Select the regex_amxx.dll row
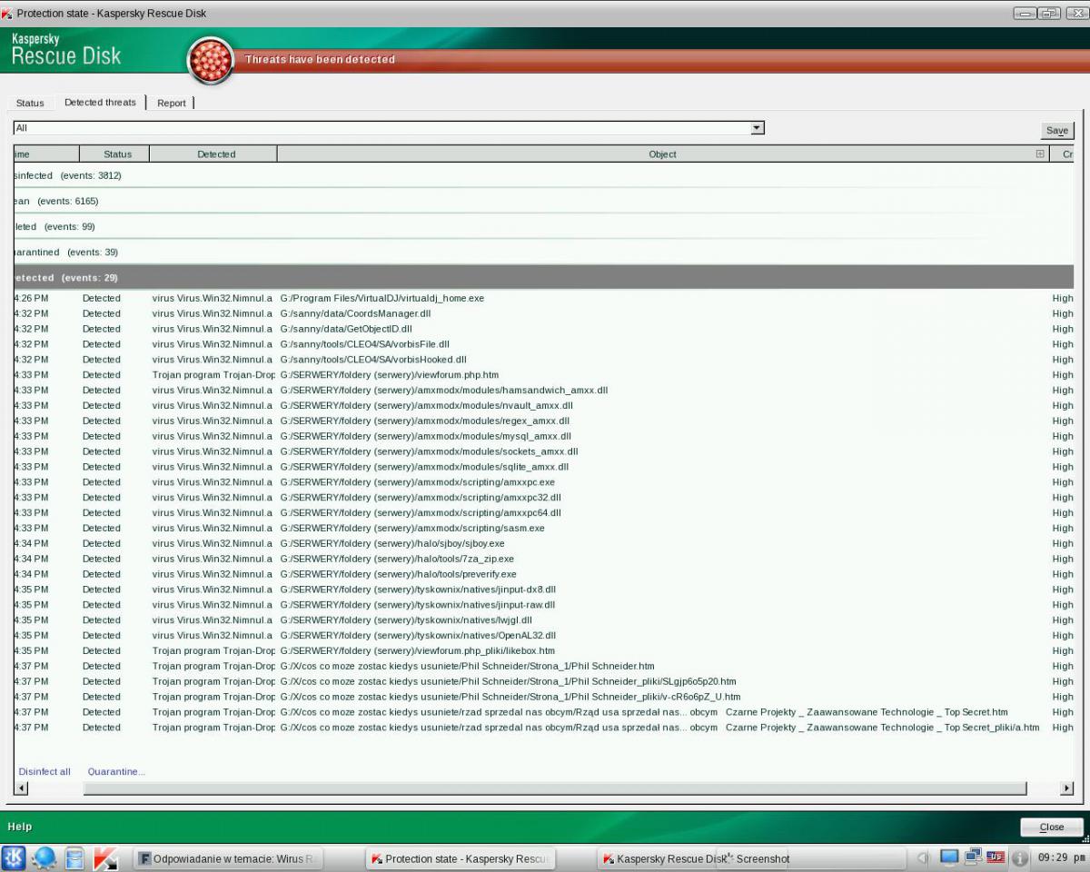This screenshot has height=872, width=1090. tap(543, 421)
